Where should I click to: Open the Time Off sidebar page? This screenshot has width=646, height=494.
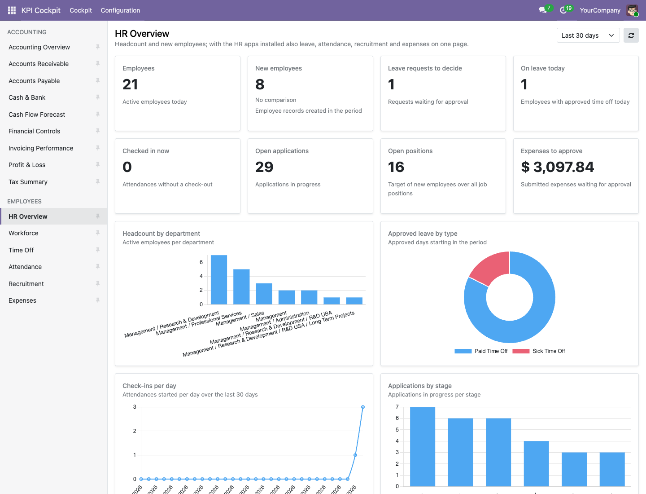54,250
